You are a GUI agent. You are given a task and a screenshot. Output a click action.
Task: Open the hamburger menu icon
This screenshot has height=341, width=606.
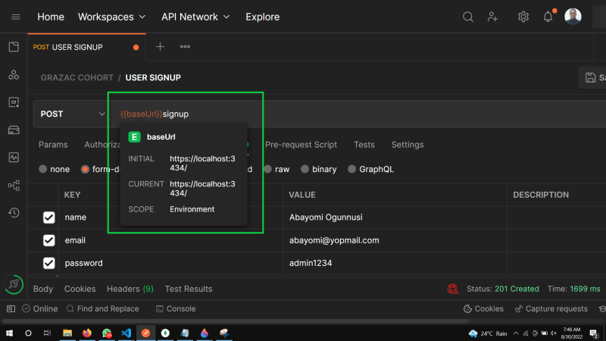click(16, 17)
